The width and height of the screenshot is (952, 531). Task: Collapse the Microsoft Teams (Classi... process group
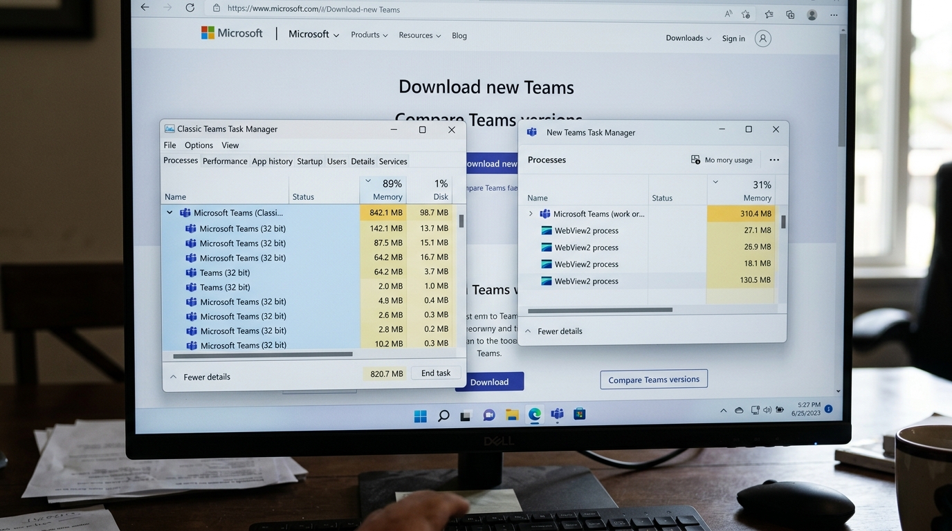coord(170,213)
